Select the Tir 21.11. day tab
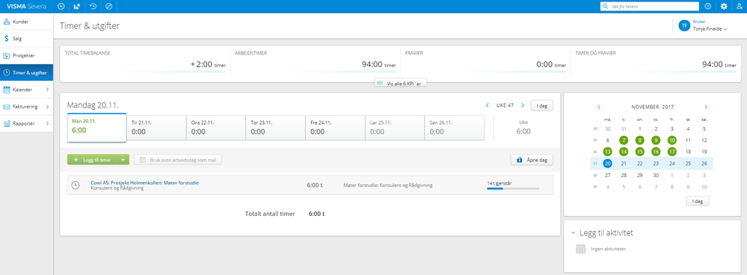The width and height of the screenshot is (747, 275). [x=156, y=128]
